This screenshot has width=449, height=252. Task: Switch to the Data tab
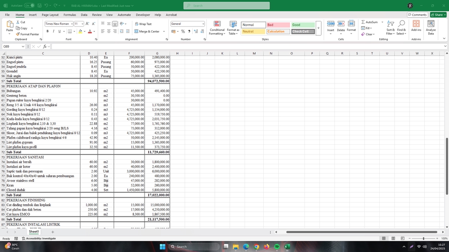pos(84,15)
